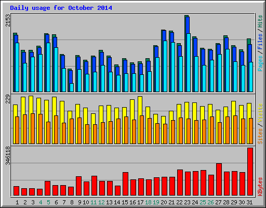Click the 229 axis maximum label
The image size is (266, 208).
tap(8, 99)
